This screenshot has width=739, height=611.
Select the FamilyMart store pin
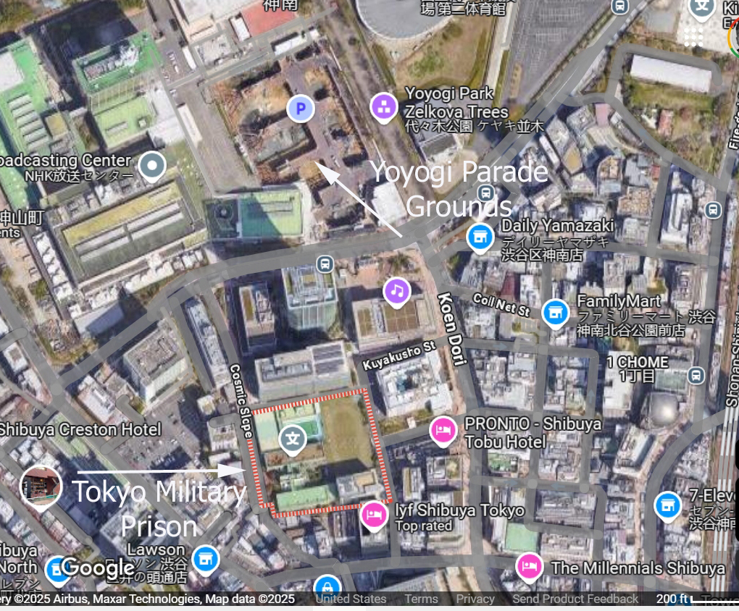[555, 313]
